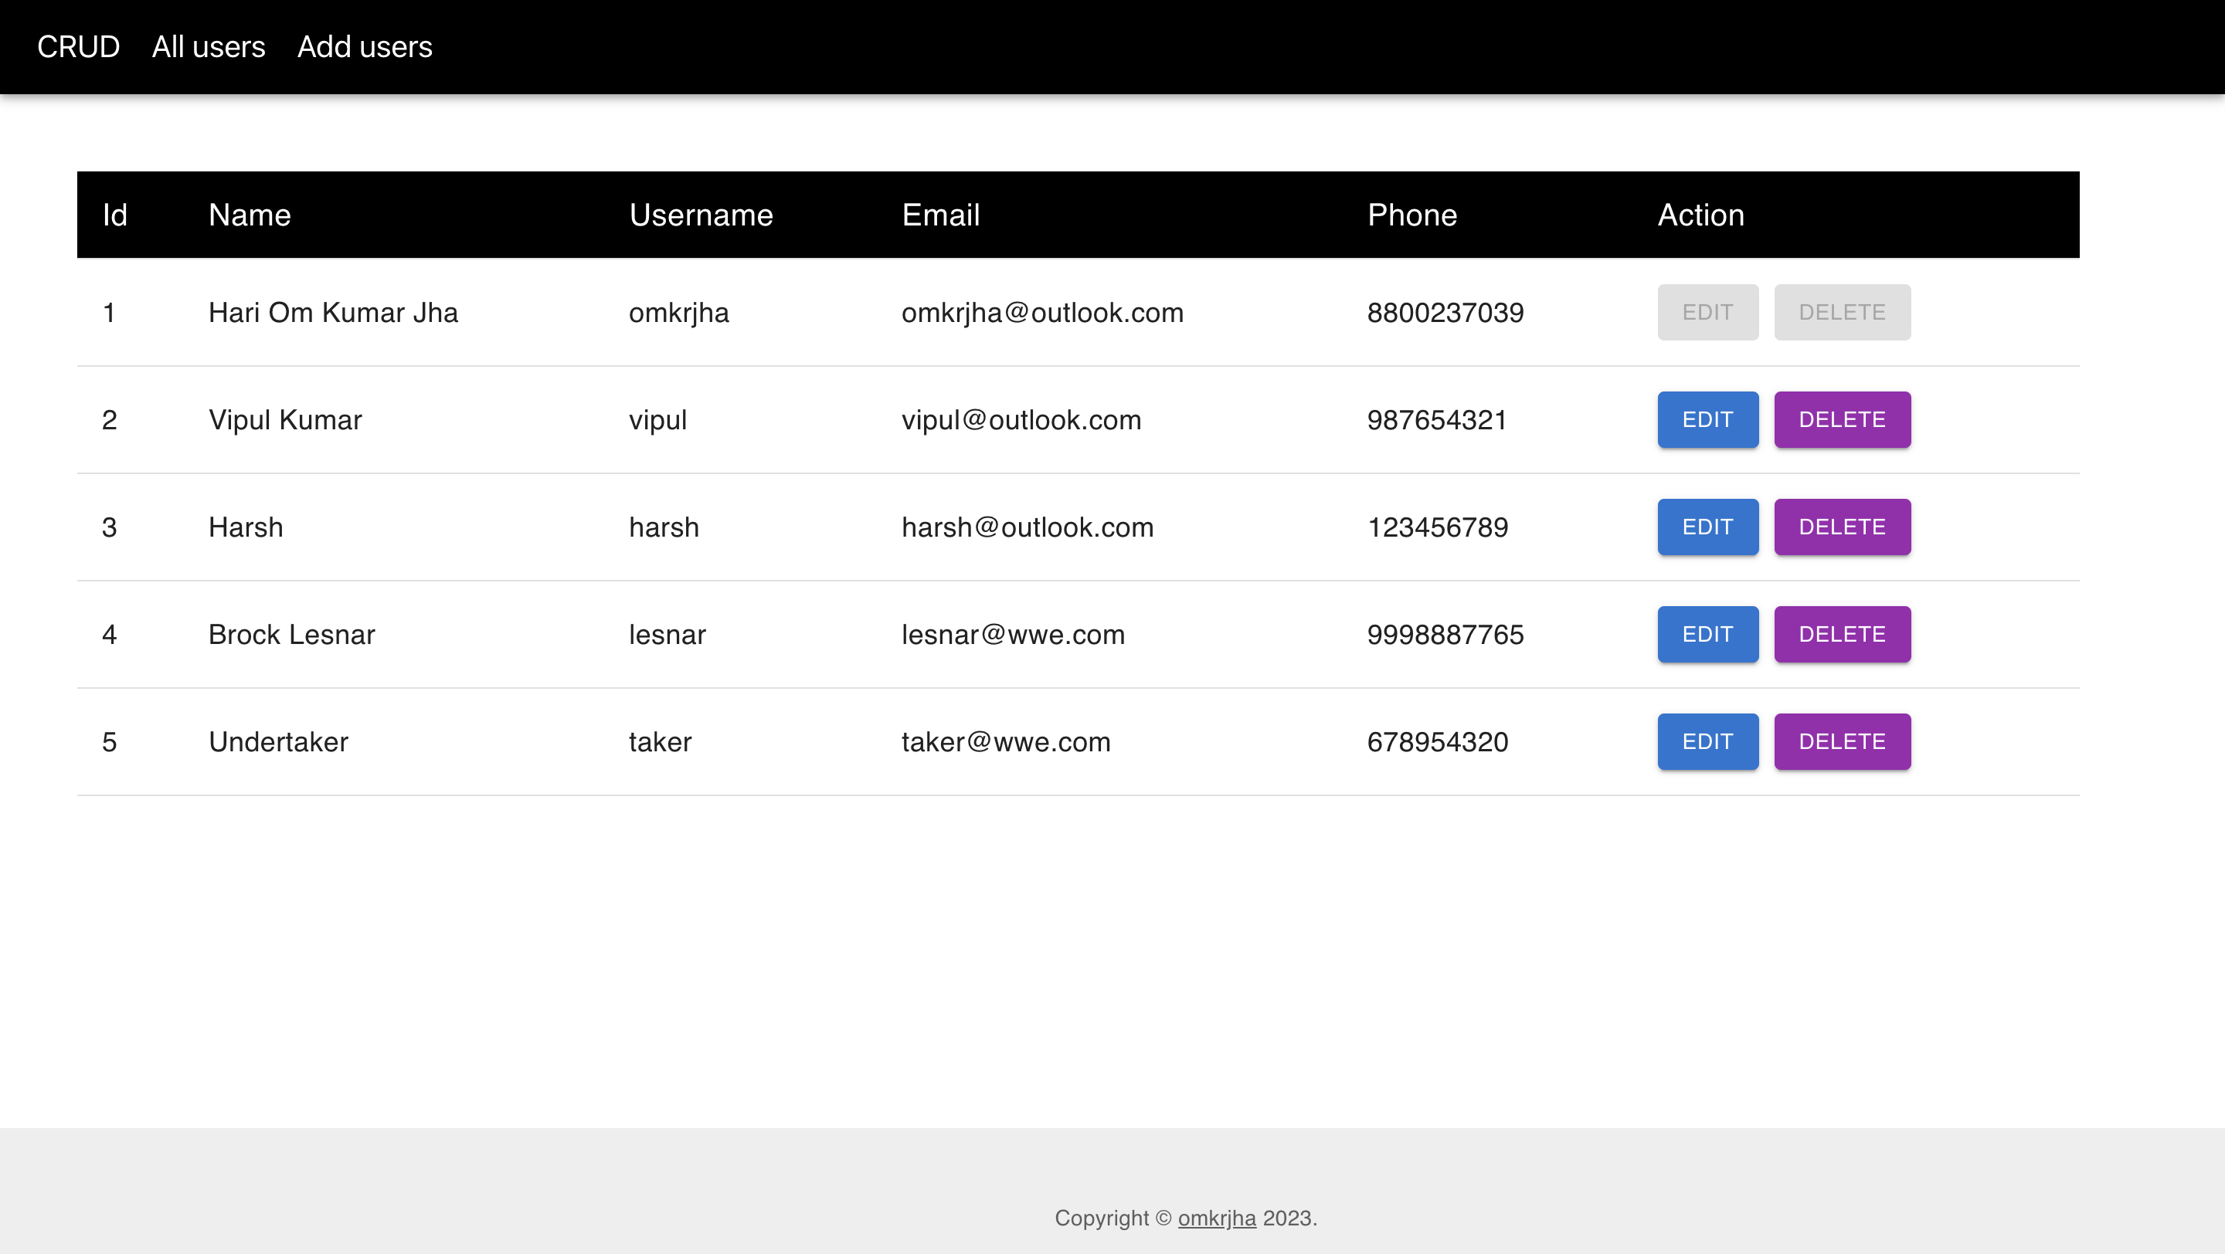
Task: Click Delete for Hari Om Kumar Jha
Action: [1843, 311]
